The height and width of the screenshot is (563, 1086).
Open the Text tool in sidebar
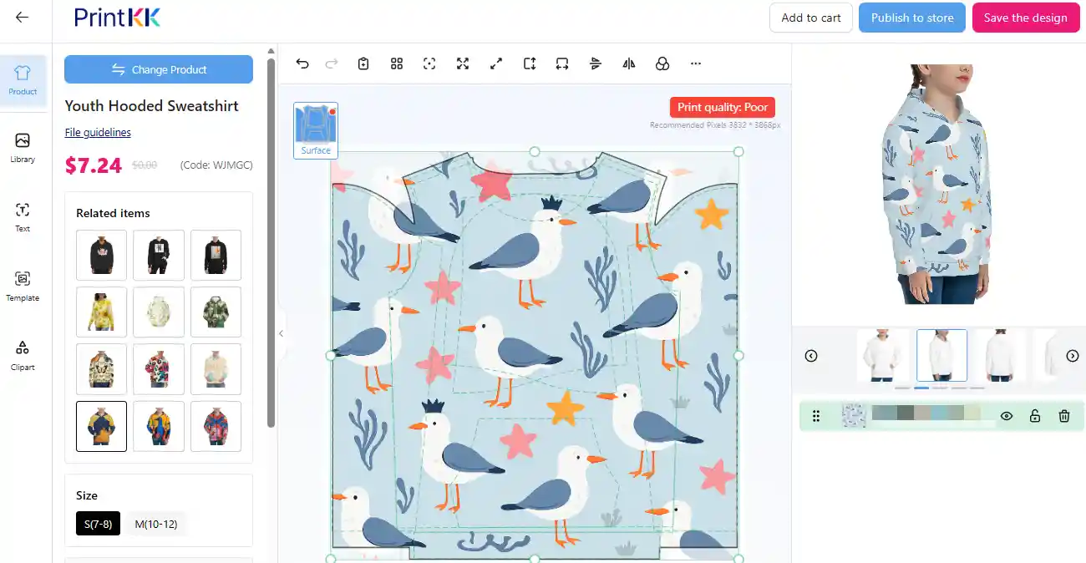[22, 218]
